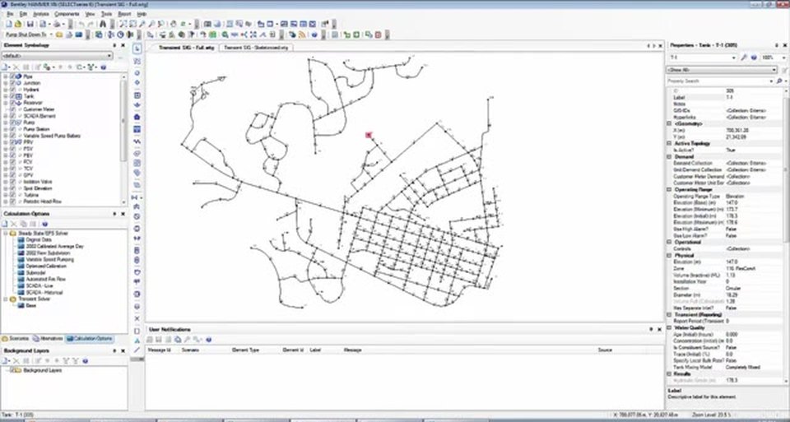Click the Help icon in Element Symbology toolbar
This screenshot has height=422, width=790.
[104, 67]
